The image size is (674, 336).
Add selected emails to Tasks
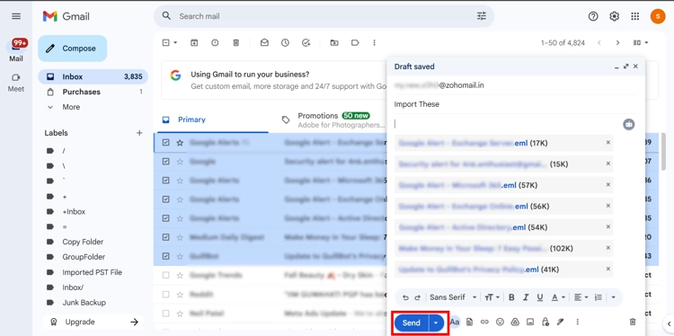(306, 42)
